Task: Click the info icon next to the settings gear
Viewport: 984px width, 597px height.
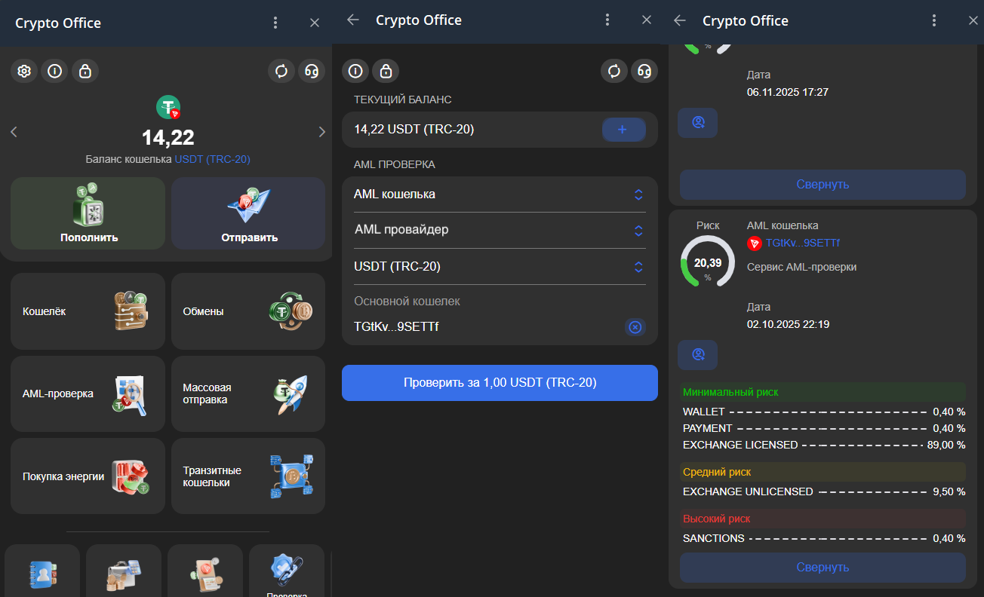Action: [54, 71]
